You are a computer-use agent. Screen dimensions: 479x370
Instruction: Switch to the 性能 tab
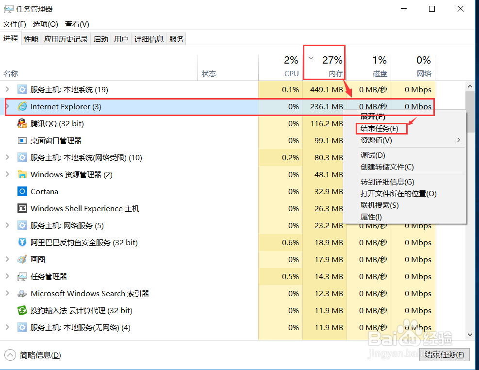[31, 39]
